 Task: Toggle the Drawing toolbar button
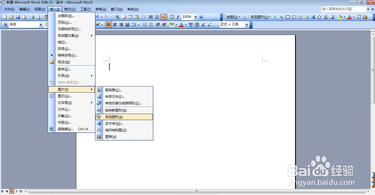pyautogui.click(x=164, y=17)
